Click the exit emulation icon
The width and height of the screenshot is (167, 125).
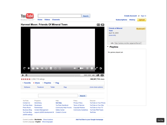click(101, 68)
